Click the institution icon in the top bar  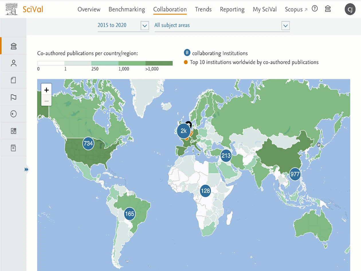tap(327, 9)
